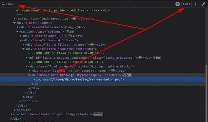Collapse the lista_productos_contenedor div
Image resolution: width=208 pixels, height=122 pixels.
point(23,49)
